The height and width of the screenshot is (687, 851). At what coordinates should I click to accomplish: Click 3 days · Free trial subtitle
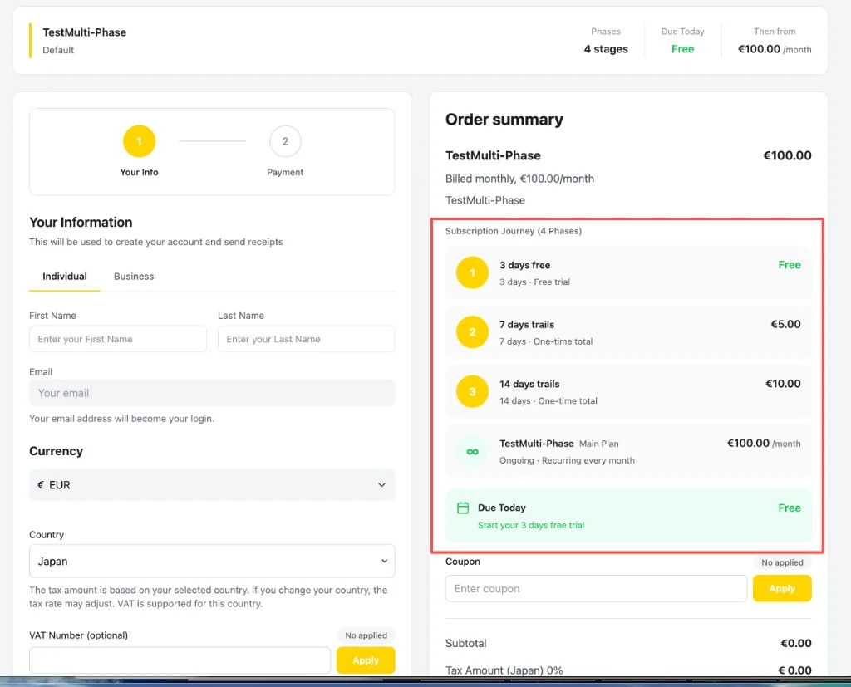coord(534,282)
